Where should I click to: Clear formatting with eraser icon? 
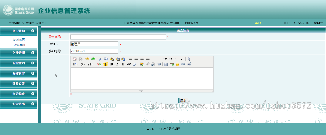pyautogui.click(x=134, y=64)
